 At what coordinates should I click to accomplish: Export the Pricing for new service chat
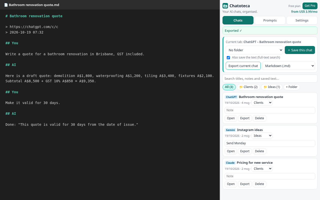[x=245, y=184]
